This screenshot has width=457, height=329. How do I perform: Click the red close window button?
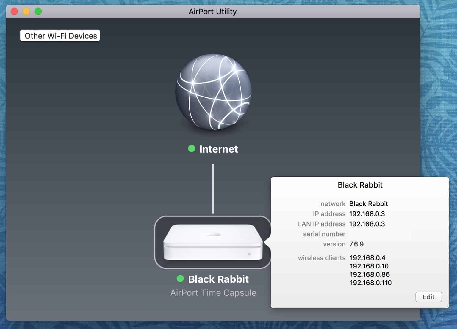click(x=14, y=12)
